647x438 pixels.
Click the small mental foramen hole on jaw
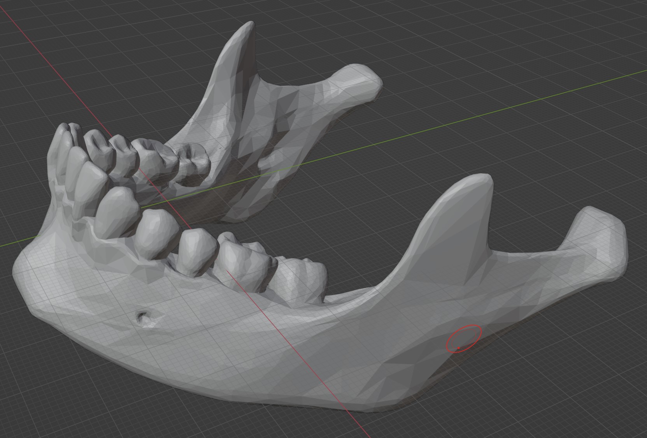pos(145,318)
